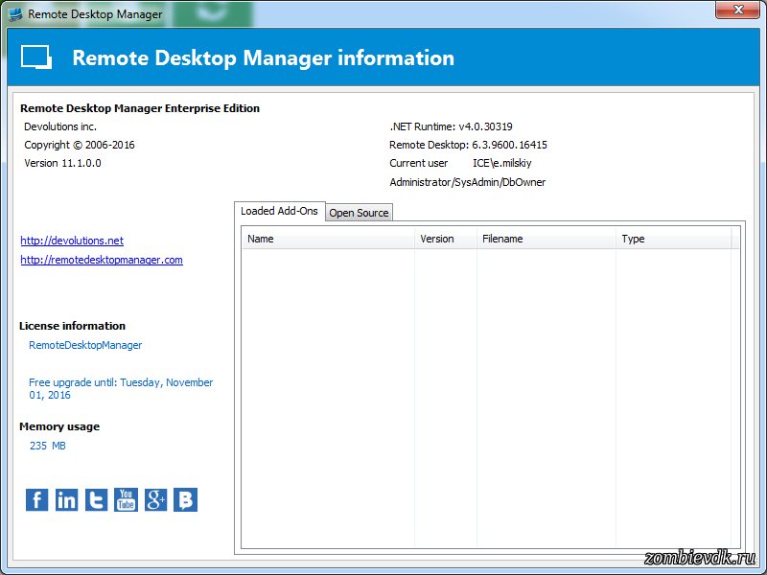
Task: Click the Remote Desktop 6.3.9600.16415 text
Action: tap(468, 146)
